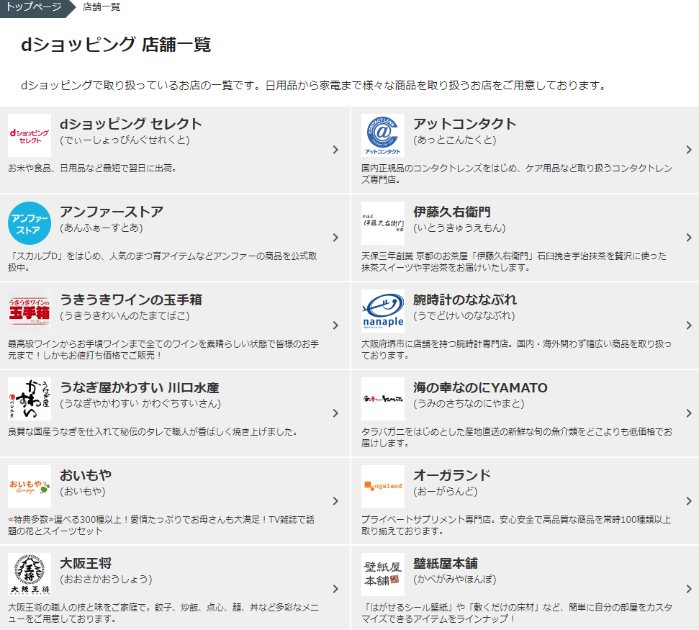Click description starting 大阪王将の職人の技と味
Screen dimensions: 699x630
163,613
